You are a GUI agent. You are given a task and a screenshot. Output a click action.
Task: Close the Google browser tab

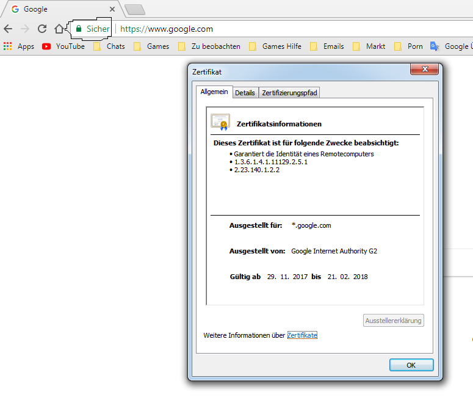[112, 9]
